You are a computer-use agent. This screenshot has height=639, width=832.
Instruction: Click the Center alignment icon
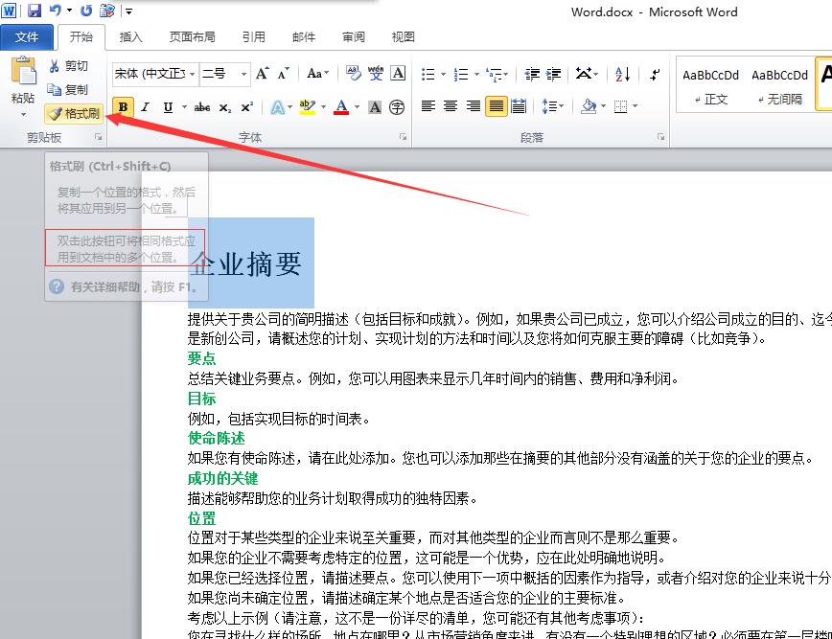pyautogui.click(x=451, y=106)
